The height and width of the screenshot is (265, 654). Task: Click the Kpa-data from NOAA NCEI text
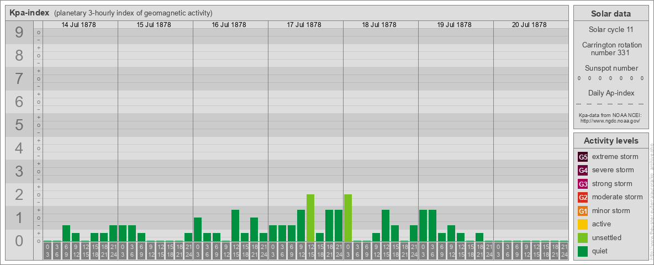coord(611,115)
